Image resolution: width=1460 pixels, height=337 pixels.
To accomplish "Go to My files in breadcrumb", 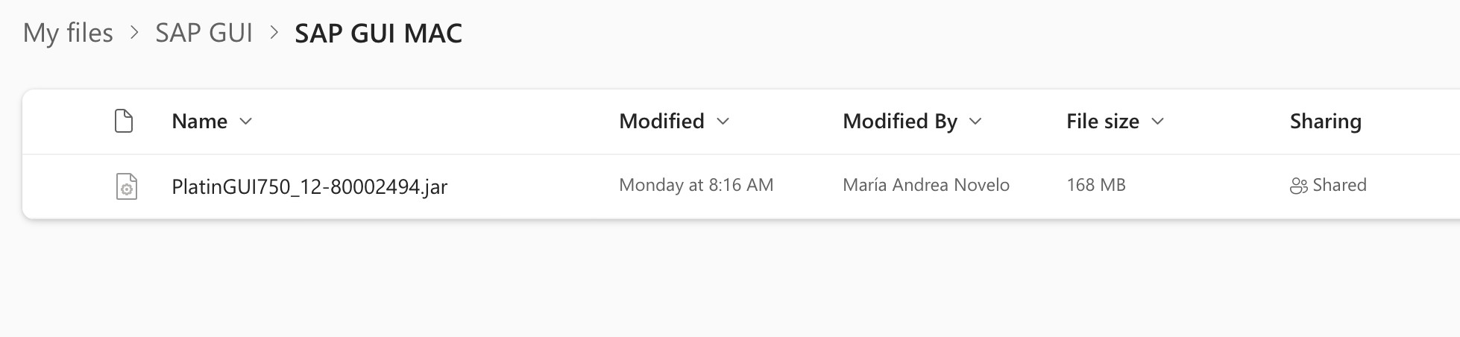I will (68, 33).
